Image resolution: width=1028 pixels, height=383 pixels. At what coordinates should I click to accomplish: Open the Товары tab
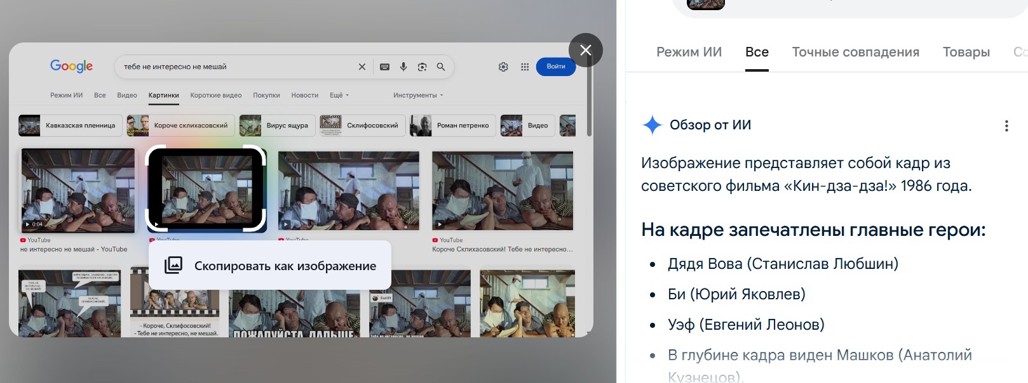point(966,52)
